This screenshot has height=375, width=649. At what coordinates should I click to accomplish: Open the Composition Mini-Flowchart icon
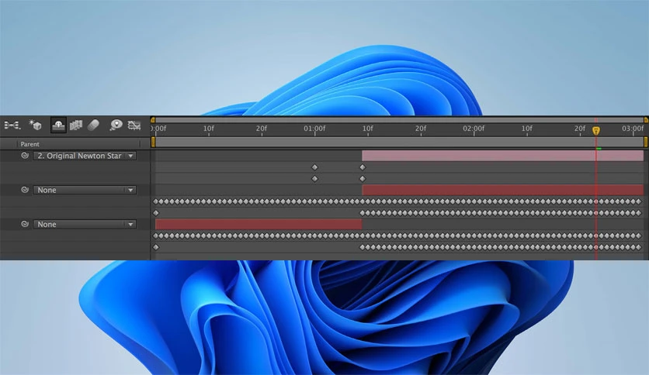tap(12, 125)
